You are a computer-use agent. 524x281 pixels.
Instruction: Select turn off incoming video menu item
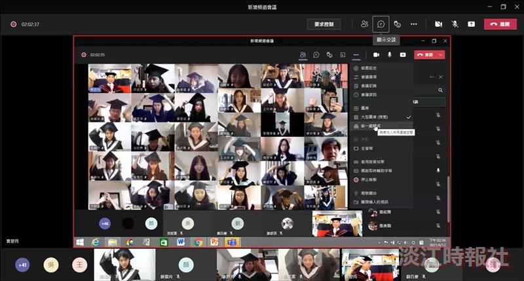coord(383,202)
